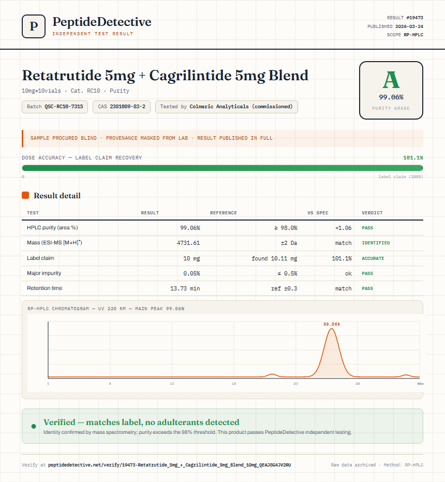Click the RP-HPLC chromatogram caption
Viewport: 445px width, 482px height.
(x=106, y=309)
